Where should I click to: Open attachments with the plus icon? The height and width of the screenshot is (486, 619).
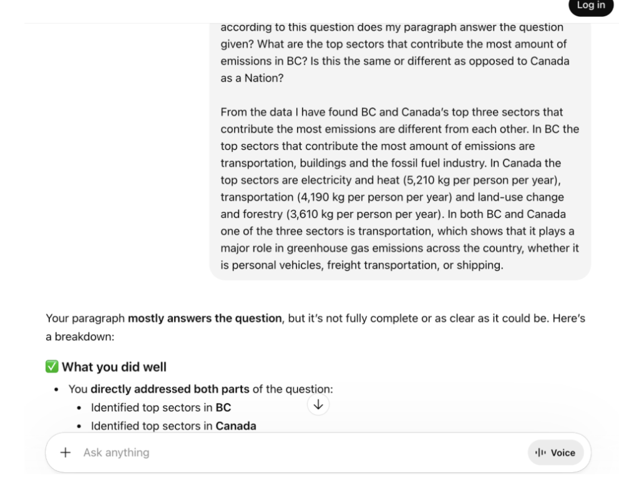[x=66, y=452]
